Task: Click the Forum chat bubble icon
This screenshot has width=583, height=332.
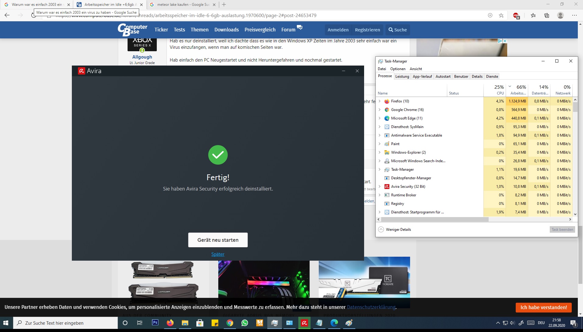Action: point(300,27)
